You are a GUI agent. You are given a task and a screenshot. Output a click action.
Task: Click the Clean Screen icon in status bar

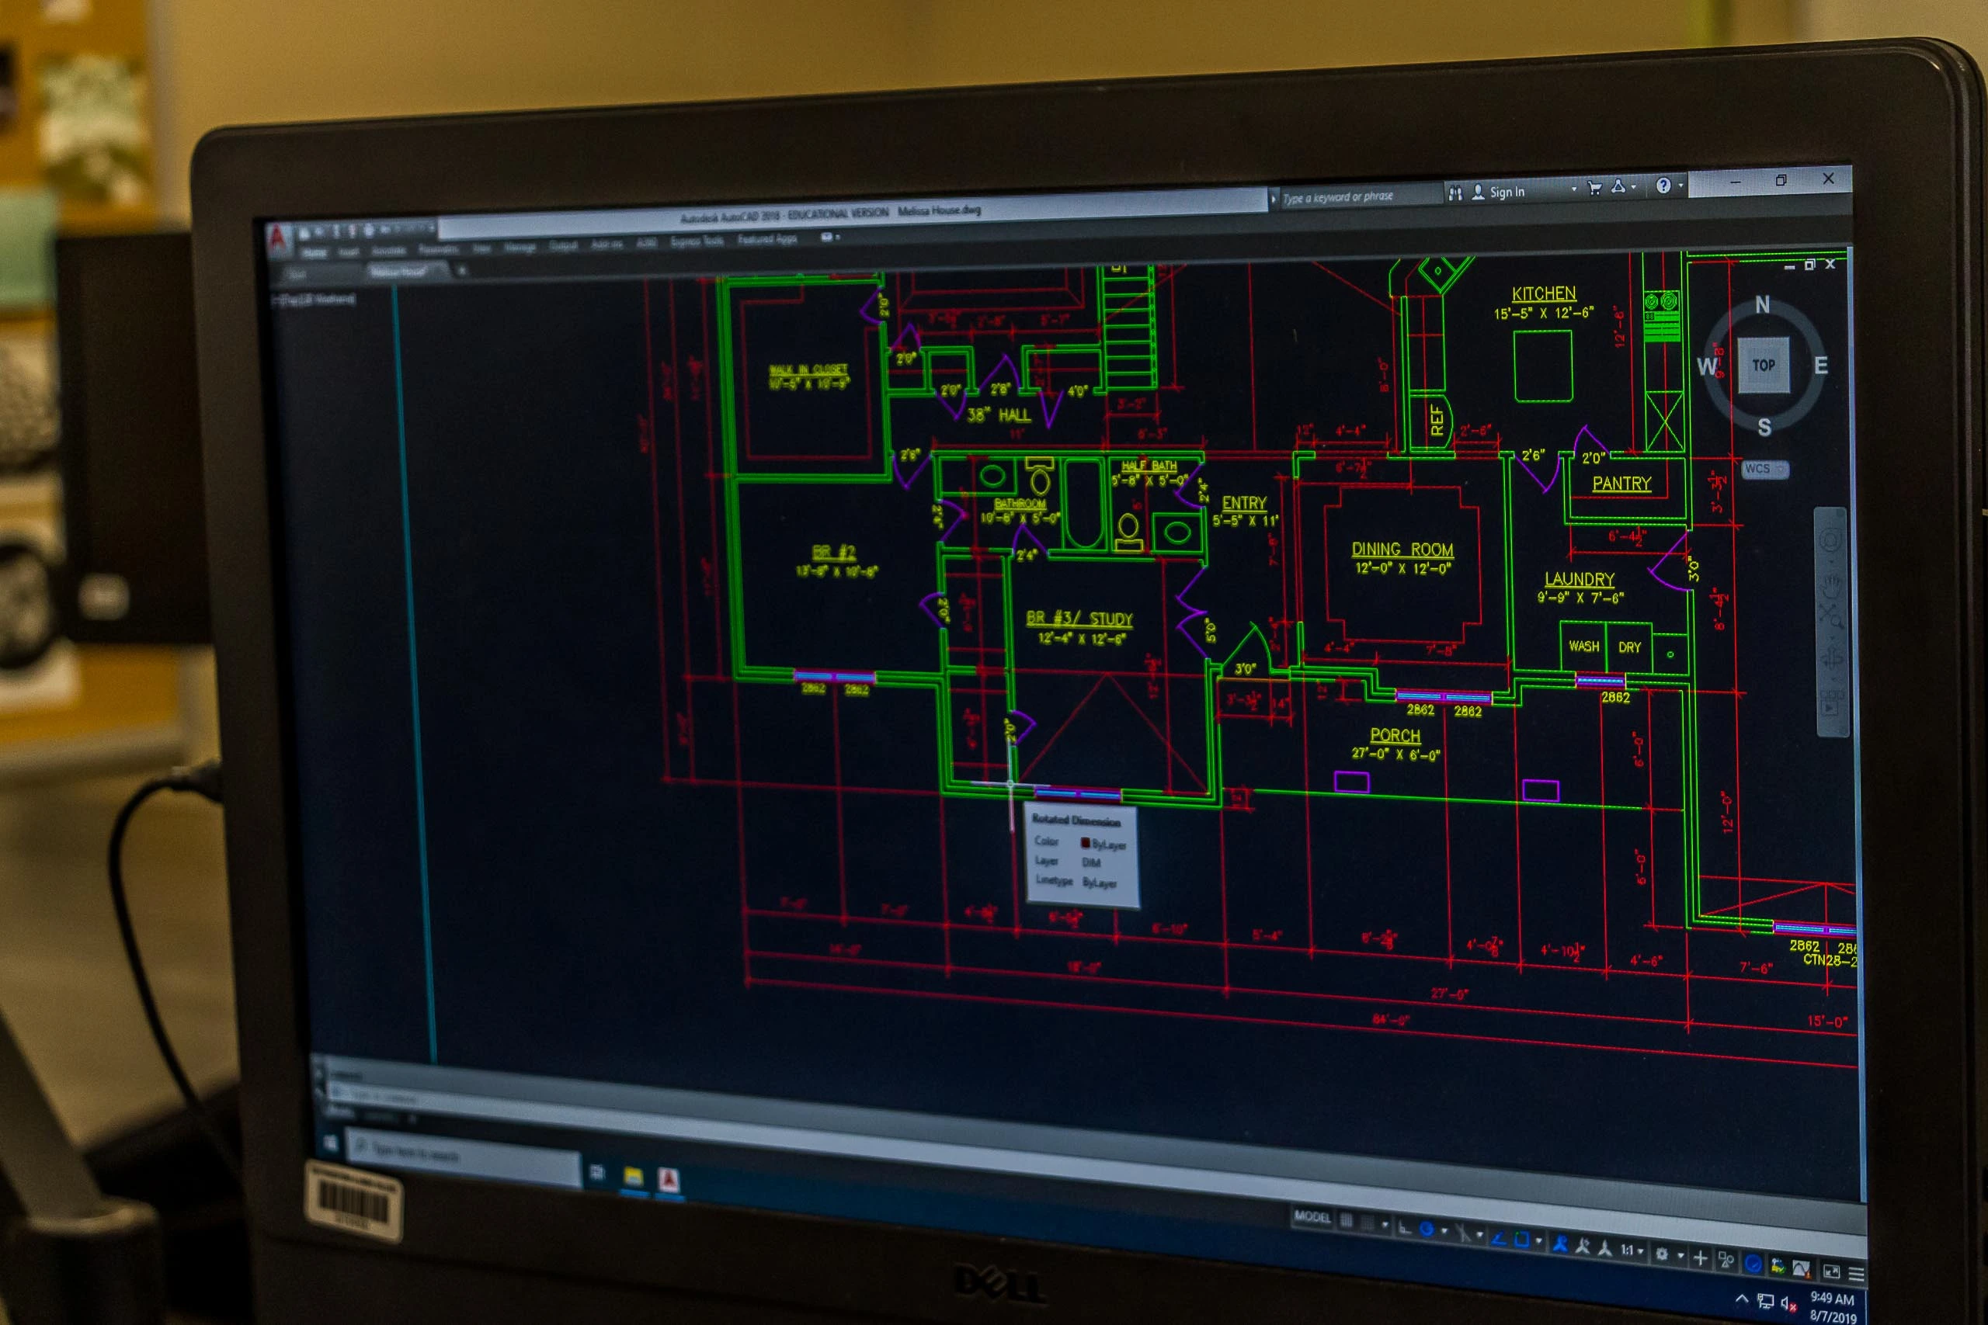pos(1832,1271)
